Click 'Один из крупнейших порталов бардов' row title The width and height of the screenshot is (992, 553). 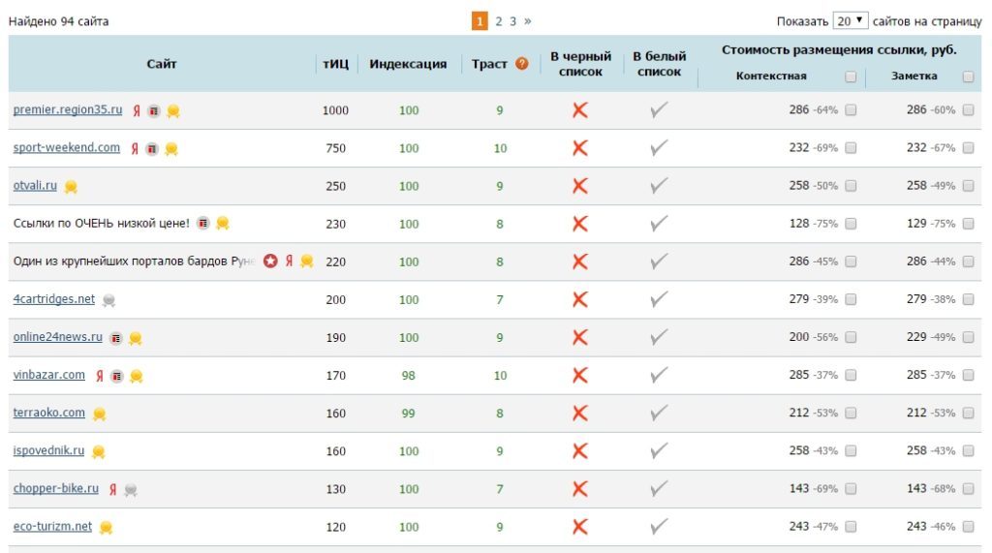[x=134, y=261]
